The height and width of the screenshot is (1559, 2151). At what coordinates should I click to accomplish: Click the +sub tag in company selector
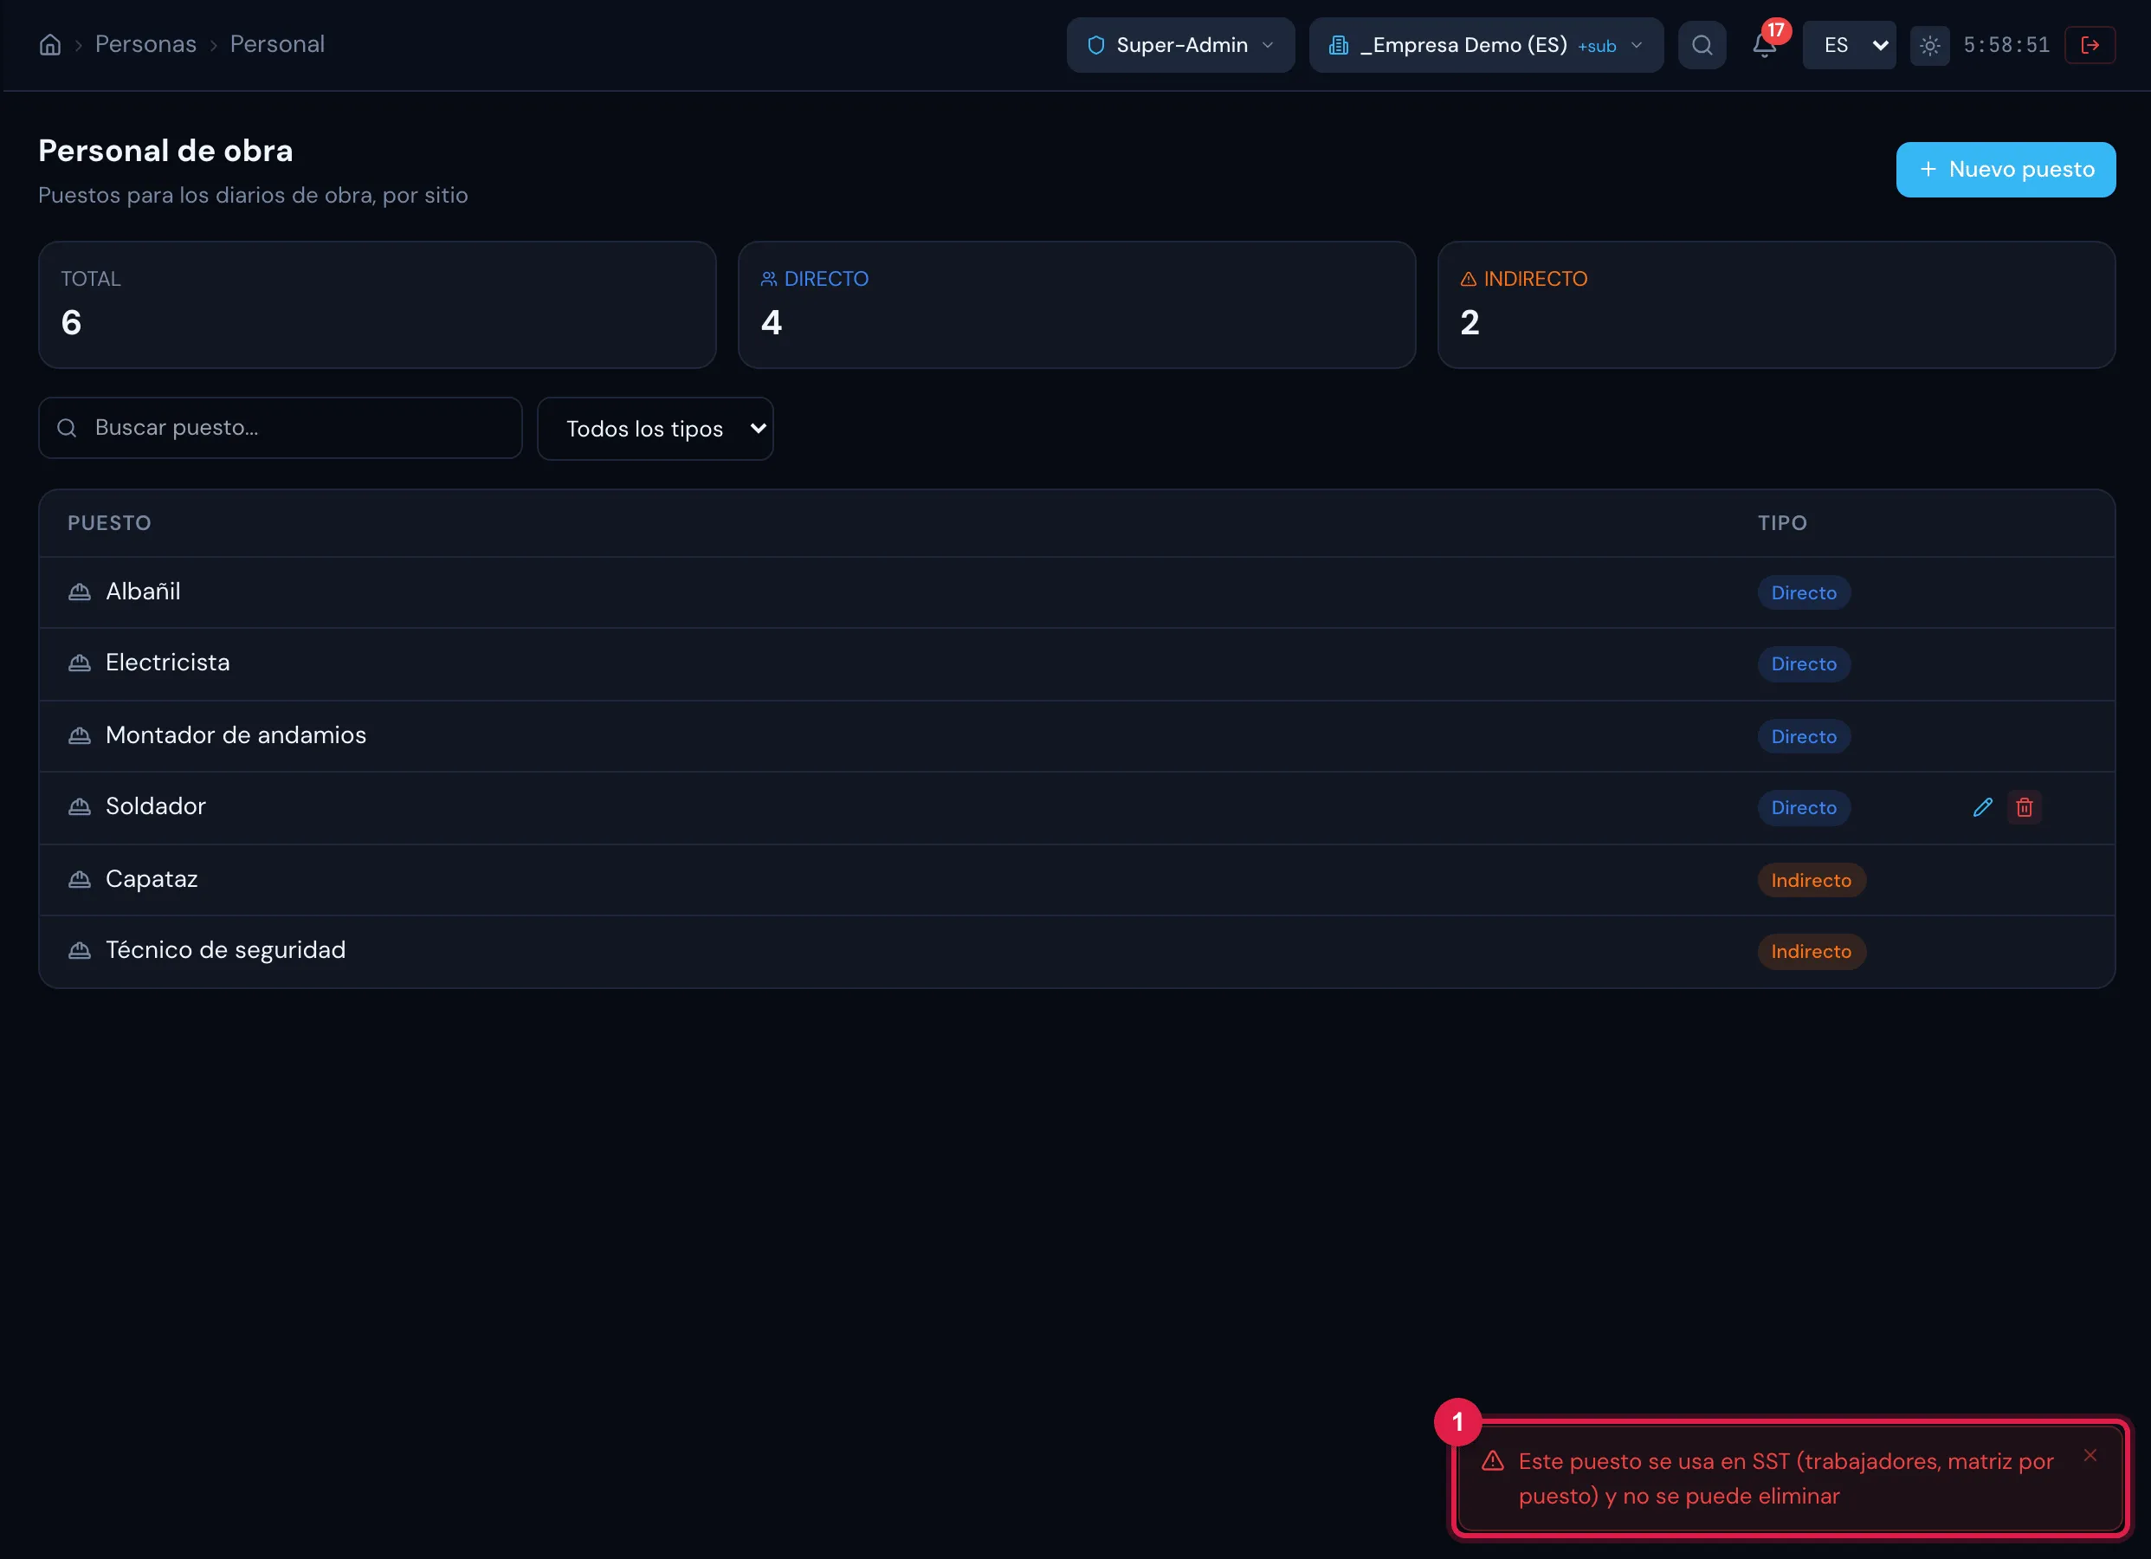(1597, 47)
